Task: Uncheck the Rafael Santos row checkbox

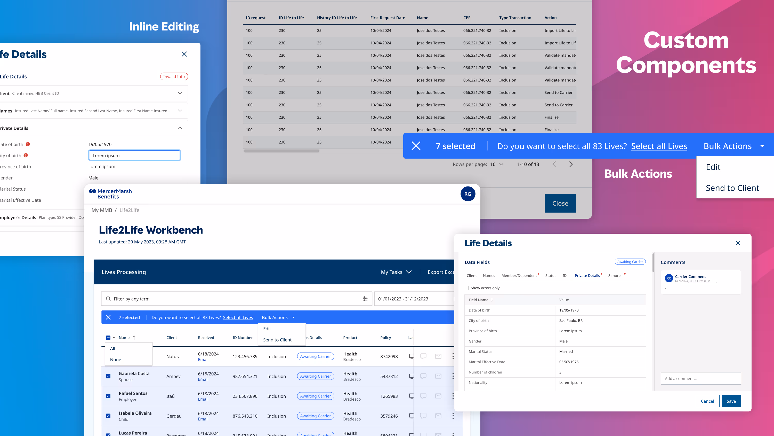Action: coord(108,396)
